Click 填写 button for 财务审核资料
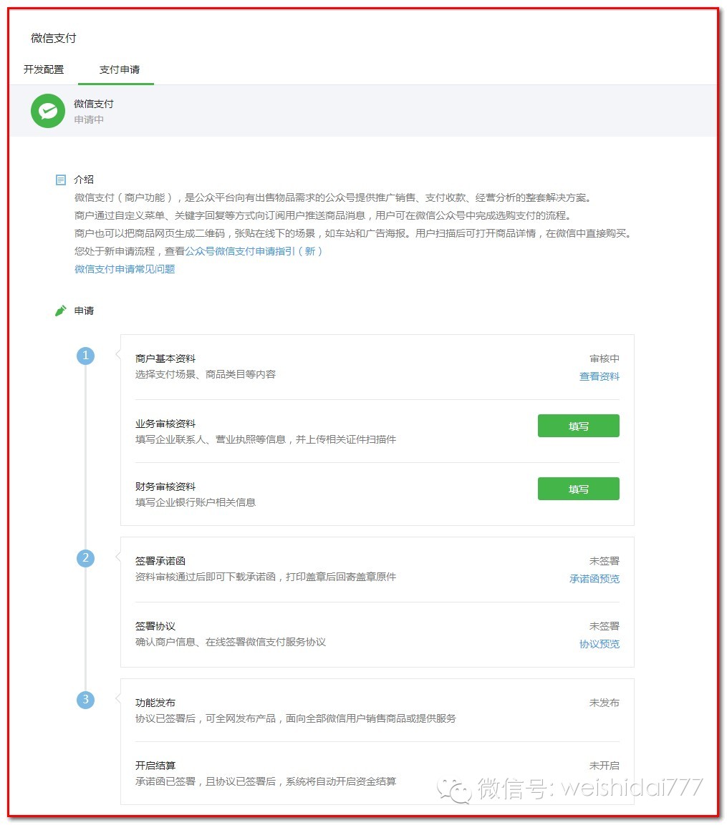The image size is (727, 825). click(x=579, y=489)
